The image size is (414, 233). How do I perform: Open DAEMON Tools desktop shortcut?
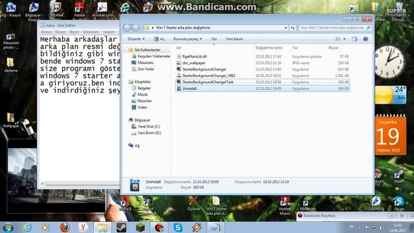(376, 204)
